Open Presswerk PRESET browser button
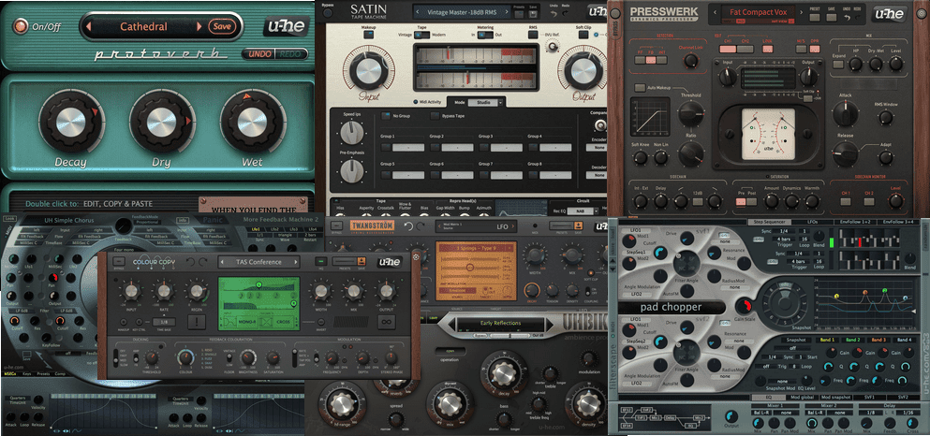This screenshot has width=930, height=436. pyautogui.click(x=815, y=18)
